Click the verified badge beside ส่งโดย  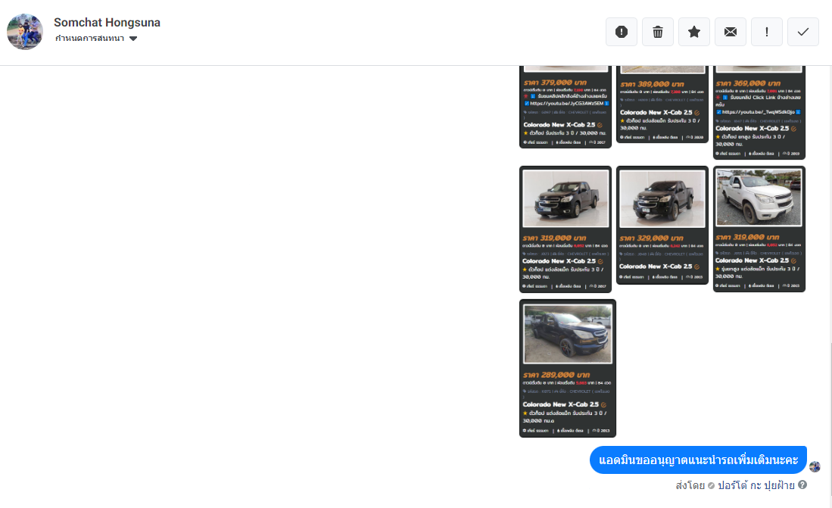(x=711, y=486)
